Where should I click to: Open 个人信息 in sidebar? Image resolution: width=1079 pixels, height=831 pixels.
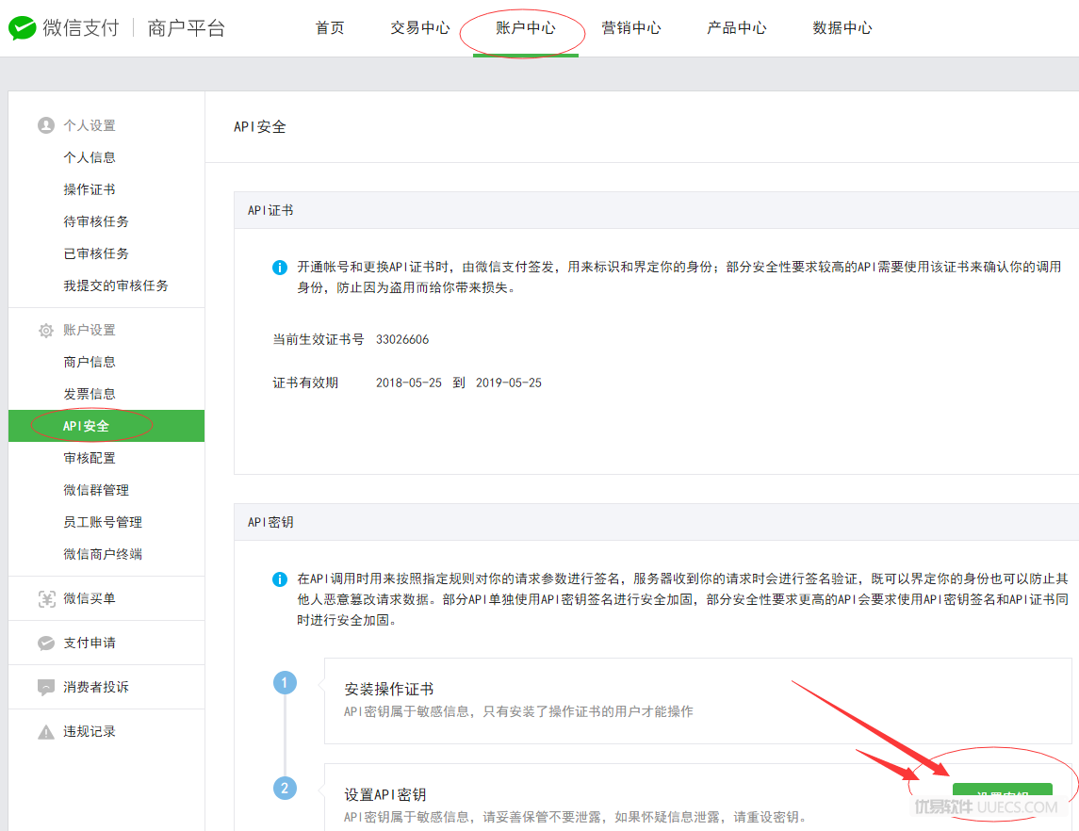point(90,157)
